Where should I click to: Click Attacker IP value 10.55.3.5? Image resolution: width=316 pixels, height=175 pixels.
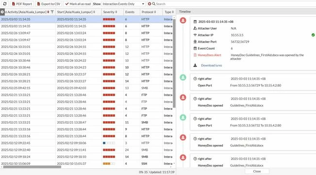point(237,35)
